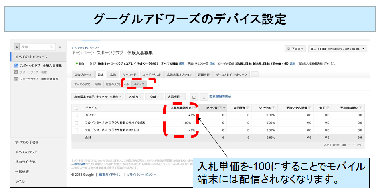Switch to the 広告表示オプション tab
Screen dimensions: 380x194
(x=179, y=75)
